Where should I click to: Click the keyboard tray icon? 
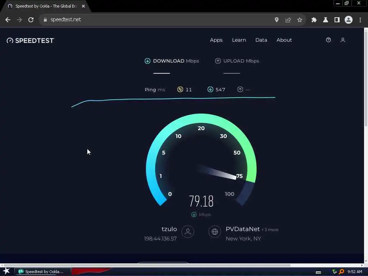point(318,272)
